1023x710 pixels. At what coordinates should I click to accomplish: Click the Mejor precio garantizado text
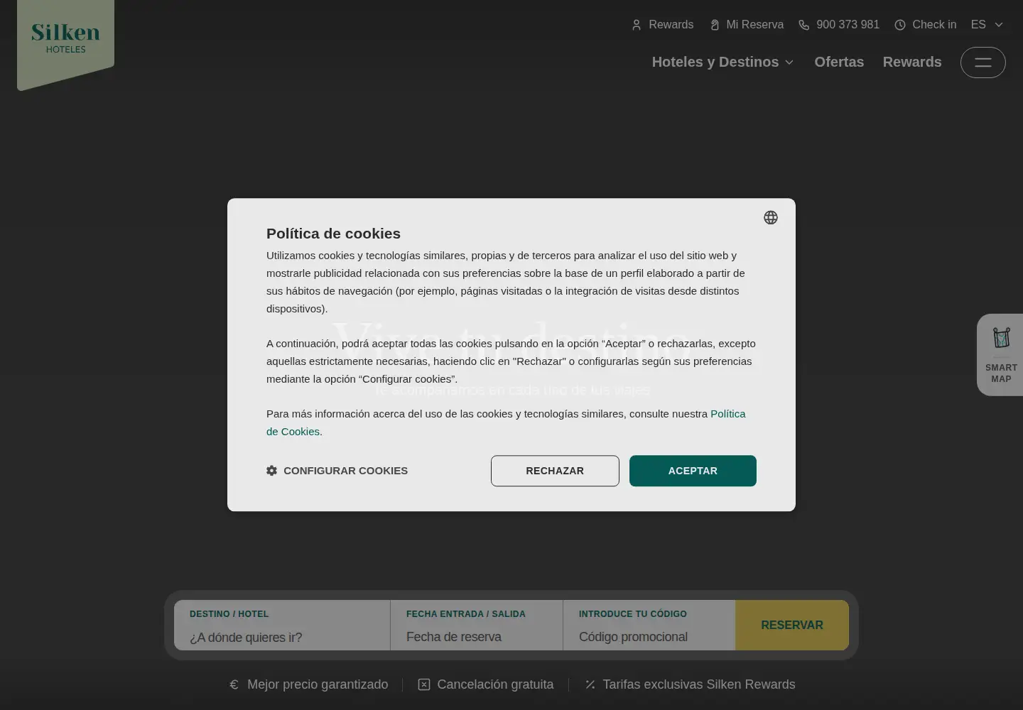click(318, 684)
